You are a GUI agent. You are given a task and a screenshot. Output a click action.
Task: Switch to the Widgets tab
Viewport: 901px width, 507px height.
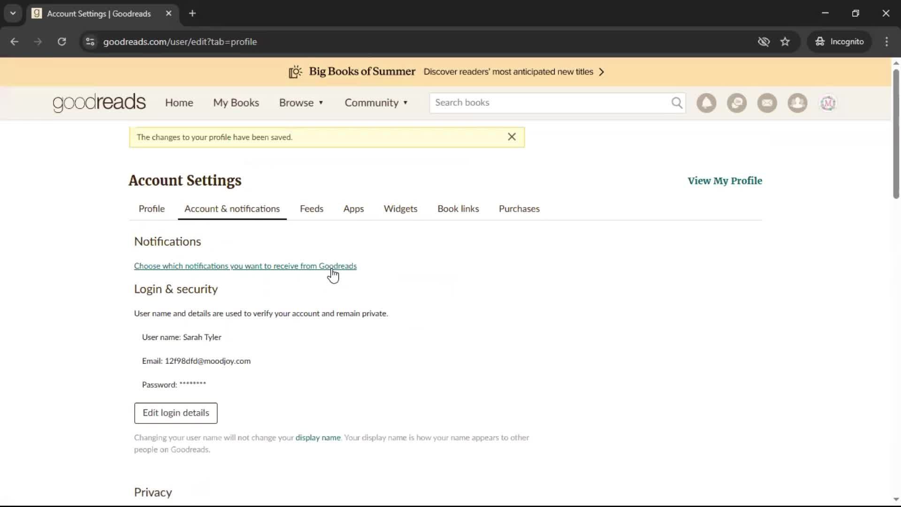[x=400, y=209]
